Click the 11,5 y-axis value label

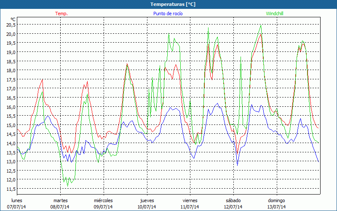(x=11, y=189)
